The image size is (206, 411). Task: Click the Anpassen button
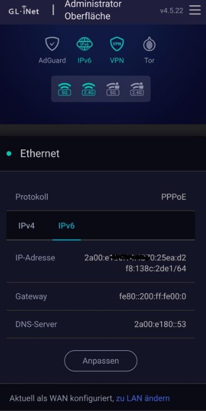coord(101,361)
